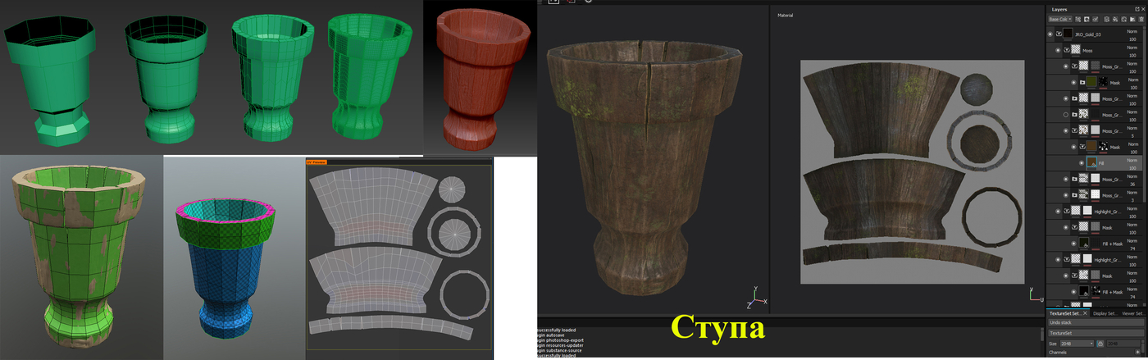Undock the Layers panel with float icon

click(x=1137, y=9)
